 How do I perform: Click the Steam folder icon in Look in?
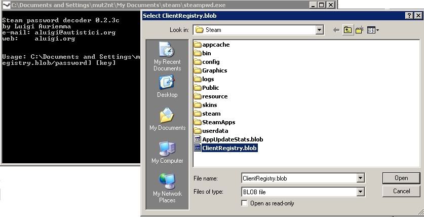point(199,30)
